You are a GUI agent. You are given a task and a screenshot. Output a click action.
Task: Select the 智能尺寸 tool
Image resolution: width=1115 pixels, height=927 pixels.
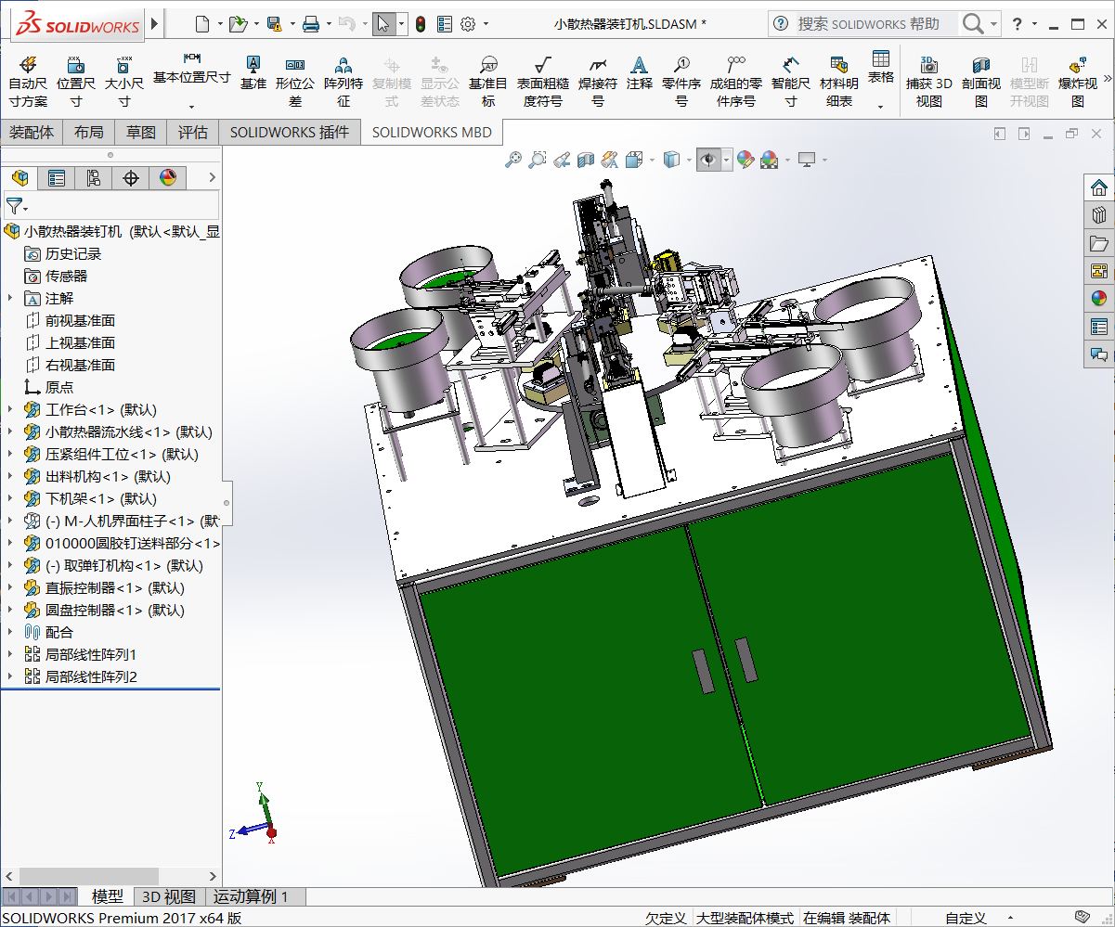click(x=791, y=81)
